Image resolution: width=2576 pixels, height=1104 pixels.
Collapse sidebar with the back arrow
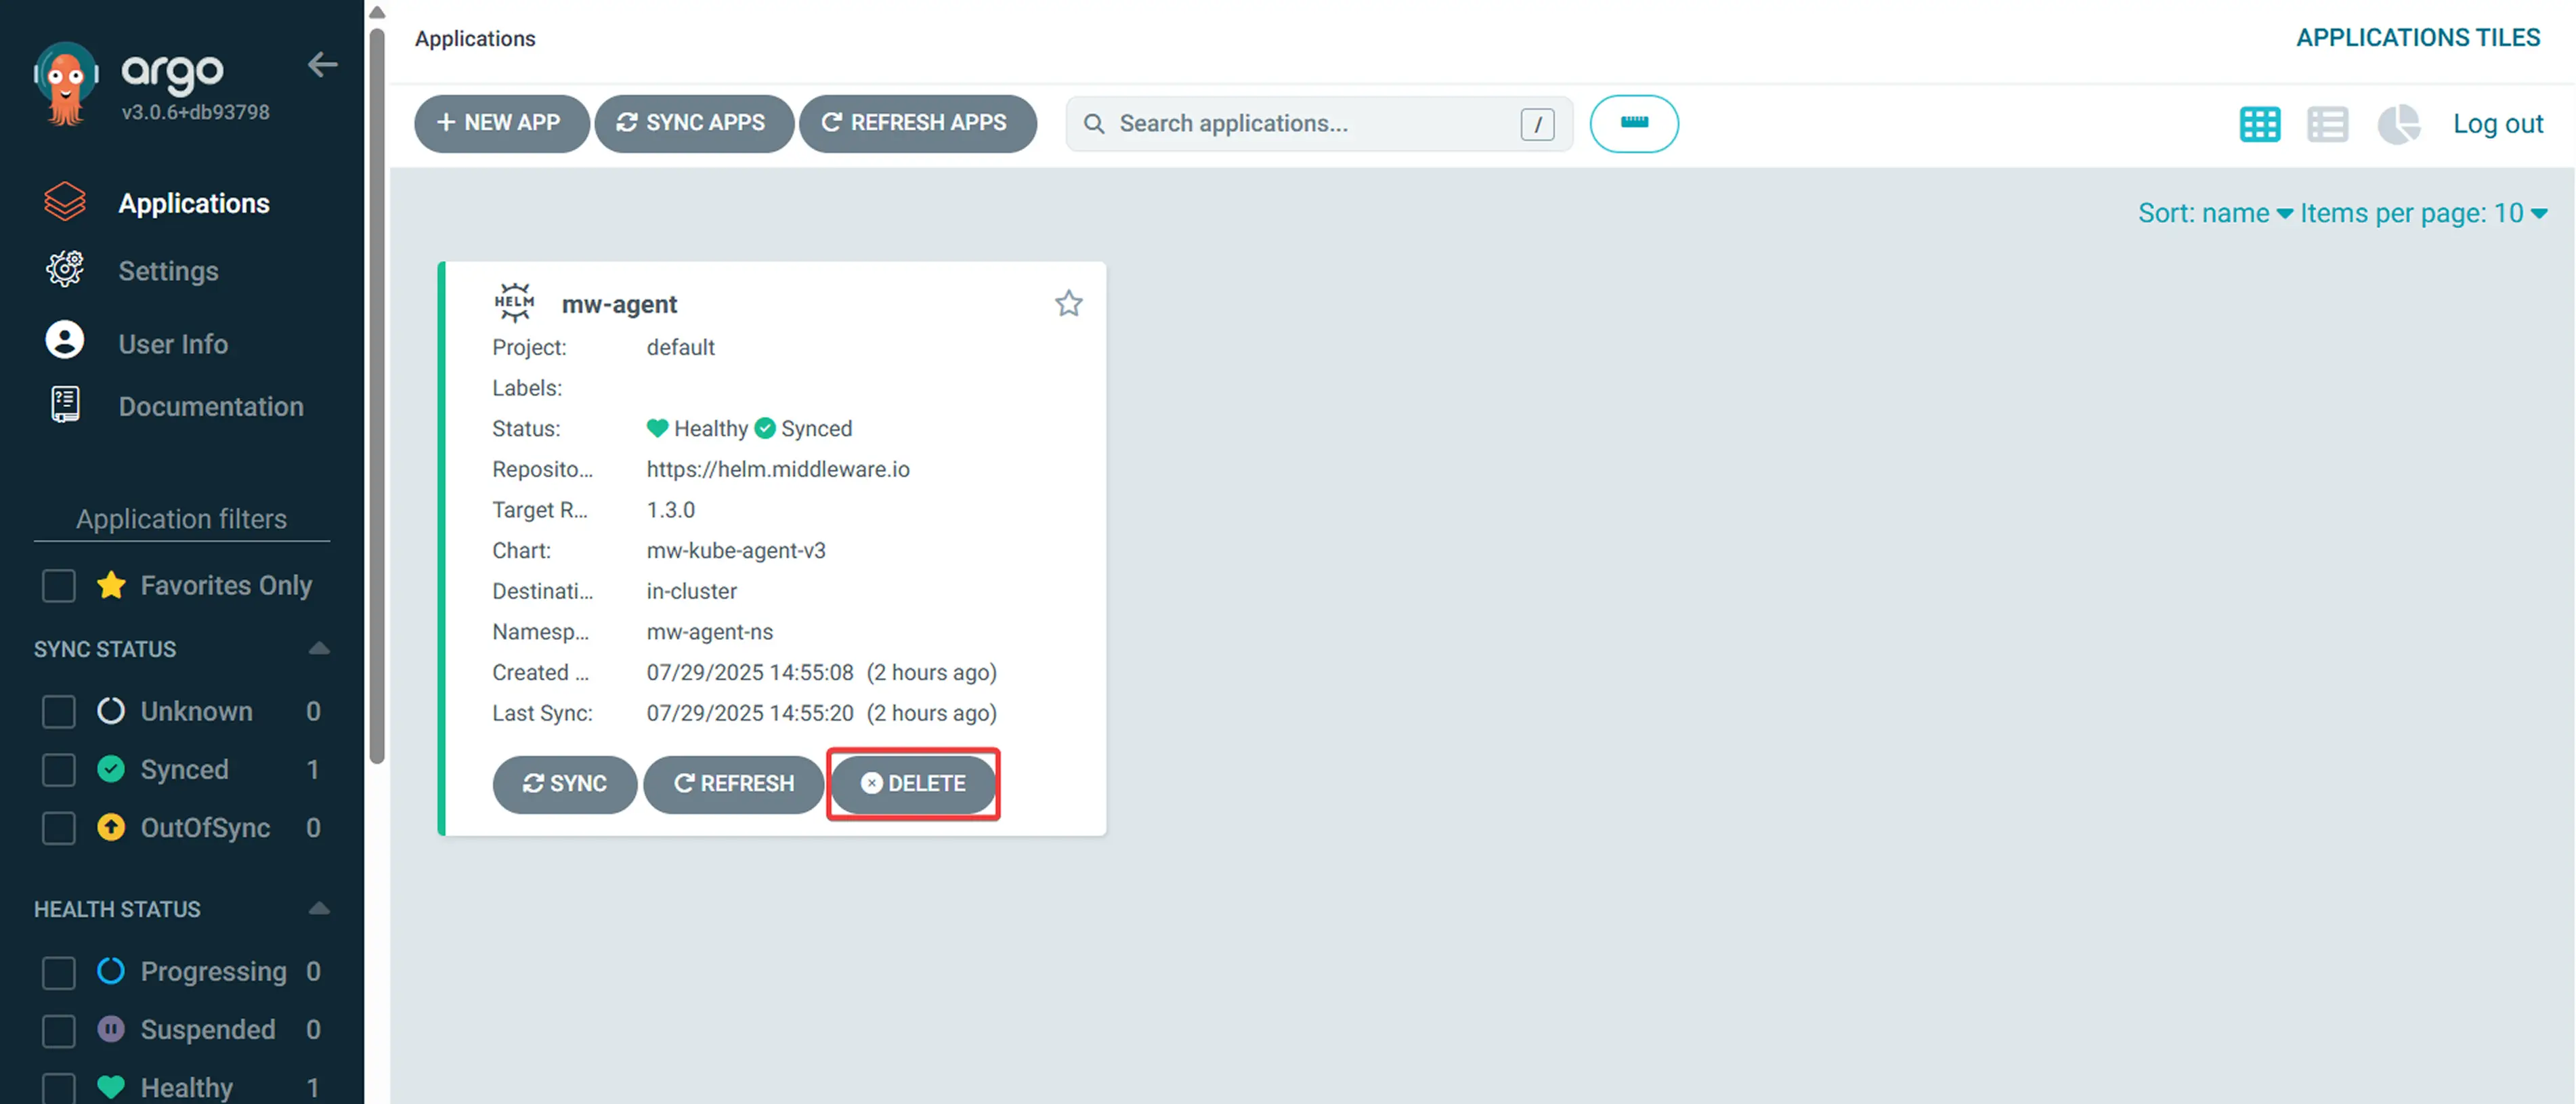click(x=322, y=65)
